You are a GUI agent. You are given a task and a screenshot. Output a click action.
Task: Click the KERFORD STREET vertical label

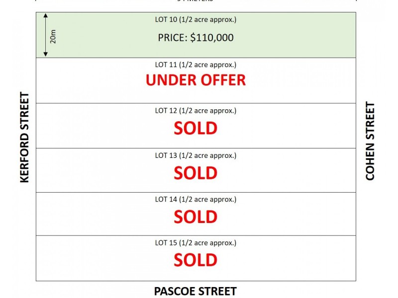pyautogui.click(x=25, y=138)
